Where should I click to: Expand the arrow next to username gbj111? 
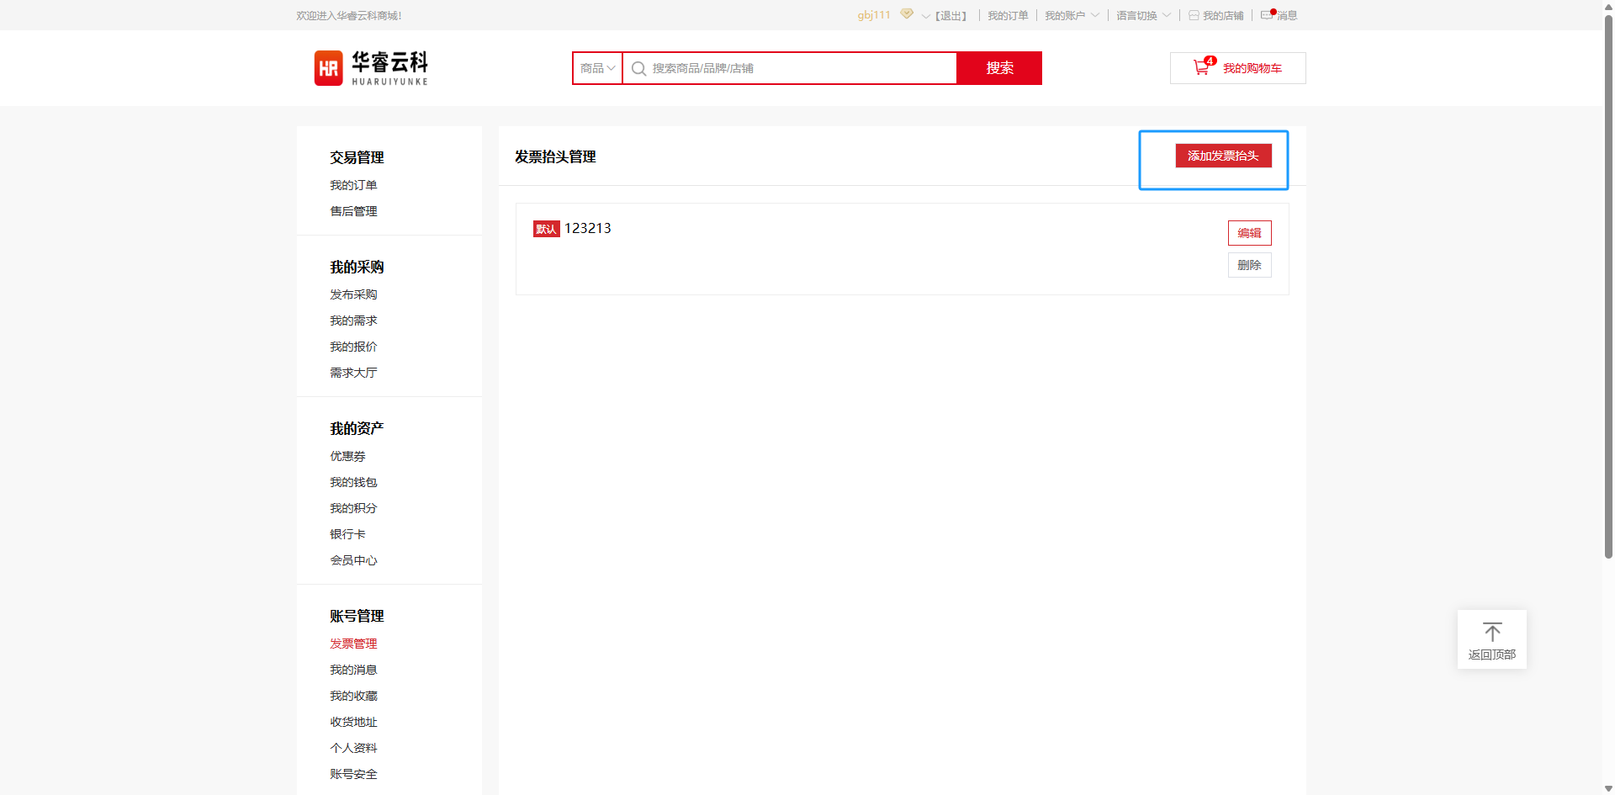(x=925, y=16)
